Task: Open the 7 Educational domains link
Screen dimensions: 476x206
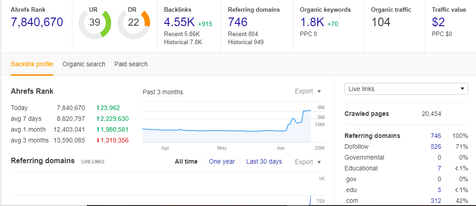Action: coord(439,168)
